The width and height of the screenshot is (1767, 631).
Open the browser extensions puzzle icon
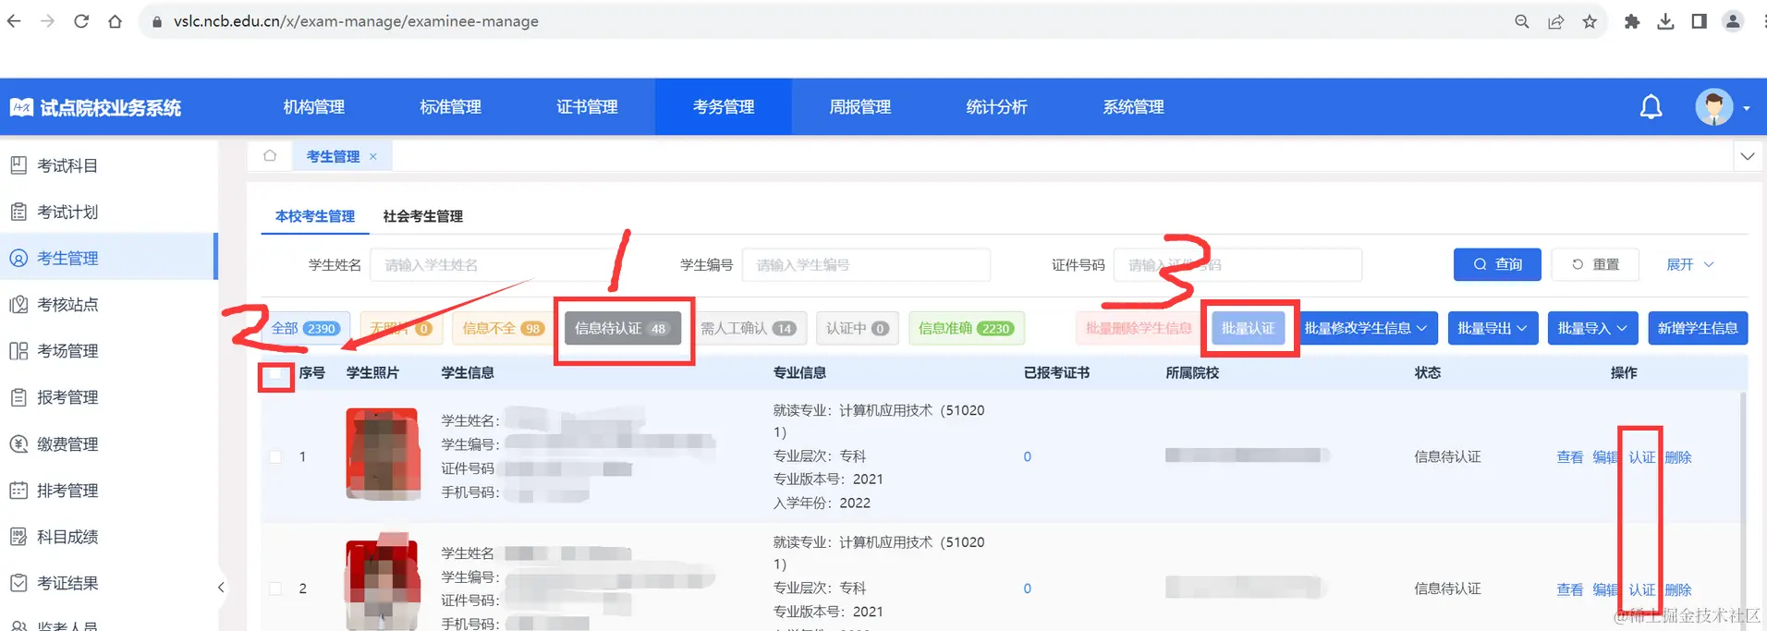coord(1632,21)
